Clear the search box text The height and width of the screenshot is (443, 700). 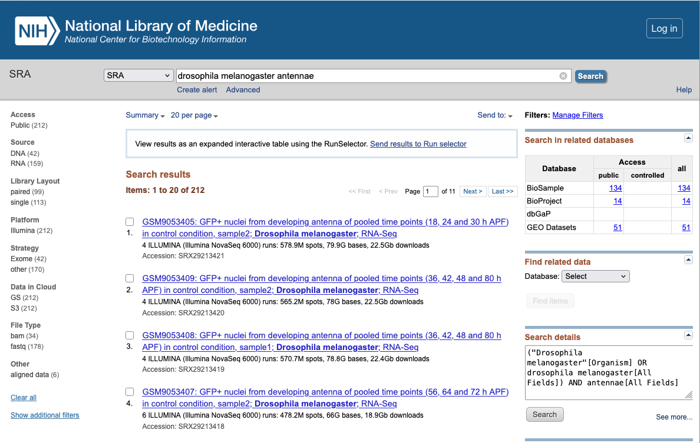(563, 76)
